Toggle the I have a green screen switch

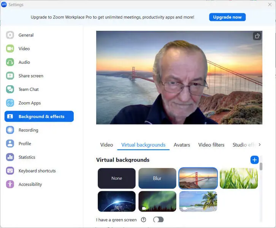(158, 220)
